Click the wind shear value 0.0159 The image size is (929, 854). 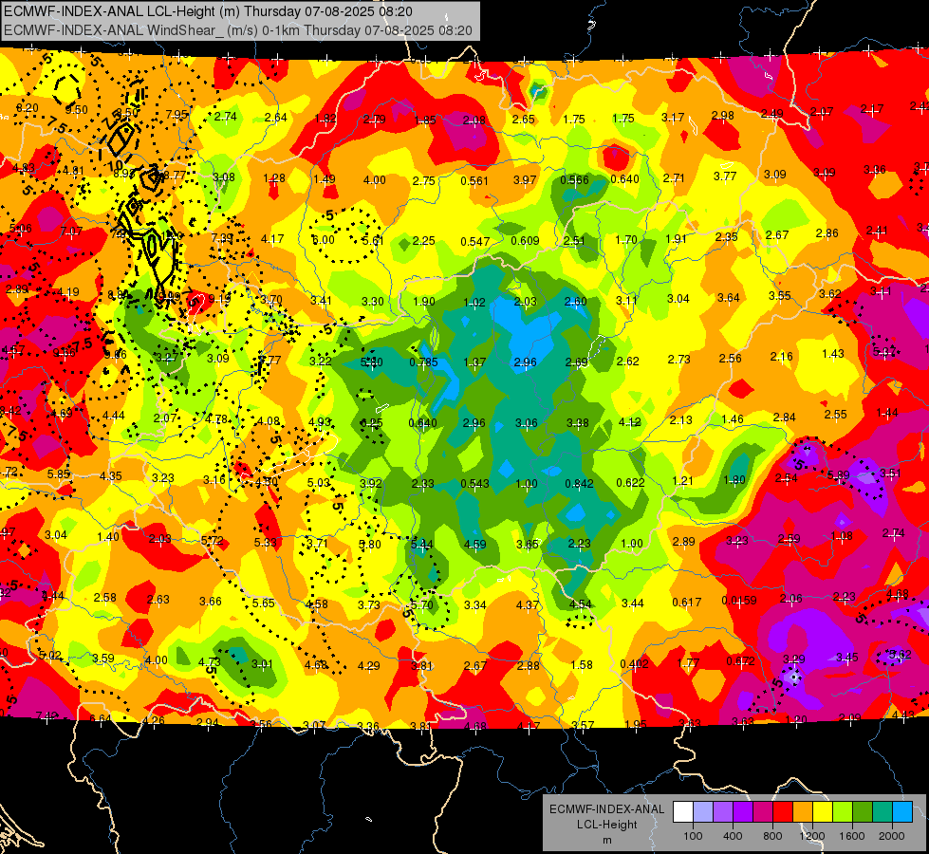pyautogui.click(x=739, y=601)
